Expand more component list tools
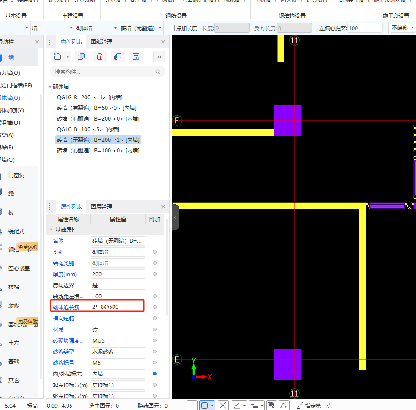416x410 pixels. [159, 57]
